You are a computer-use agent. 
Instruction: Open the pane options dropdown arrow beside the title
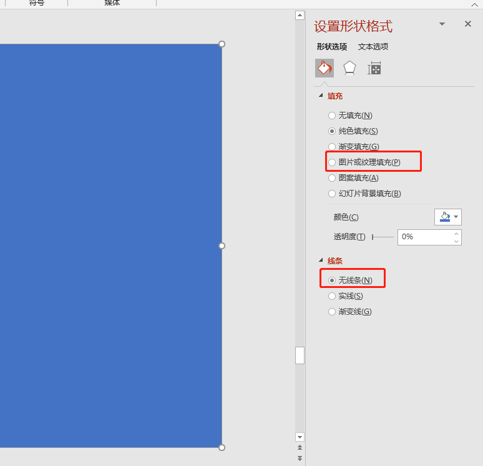tap(442, 24)
